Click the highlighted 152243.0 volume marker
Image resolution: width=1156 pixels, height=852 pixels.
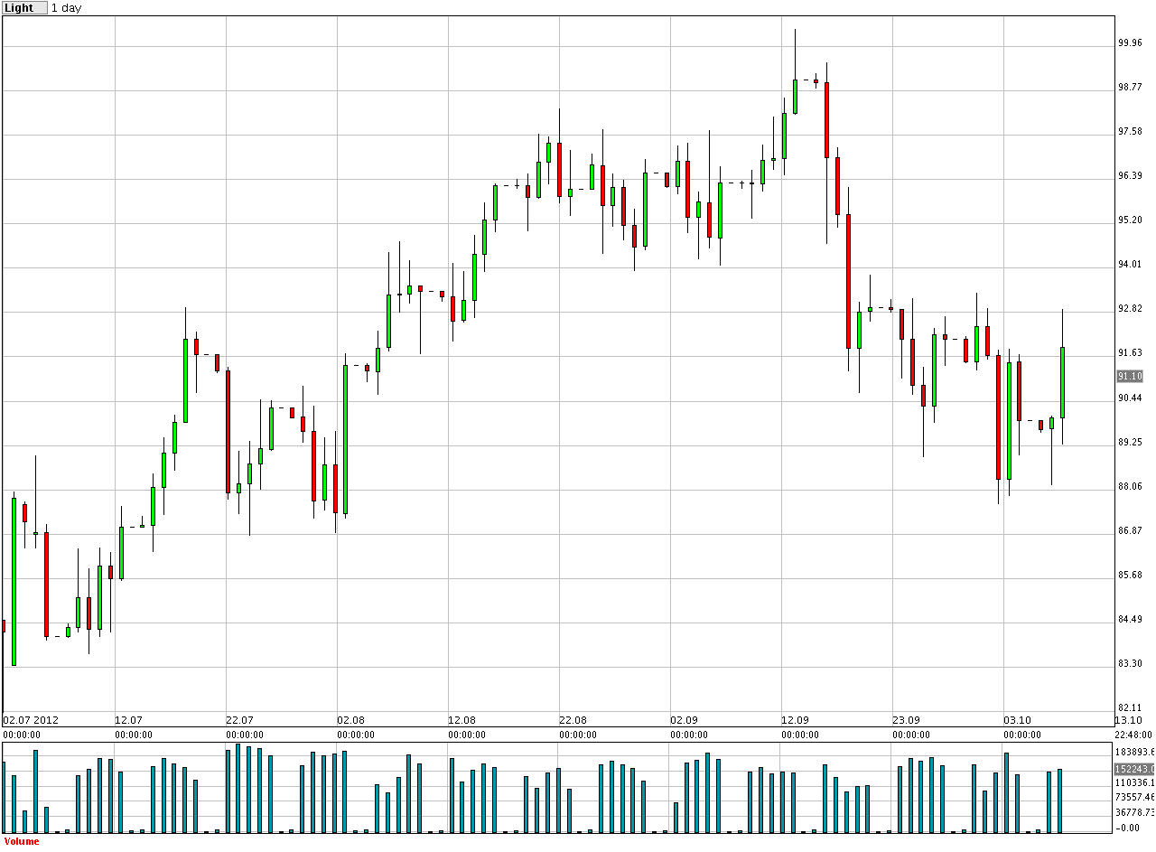(x=1134, y=768)
